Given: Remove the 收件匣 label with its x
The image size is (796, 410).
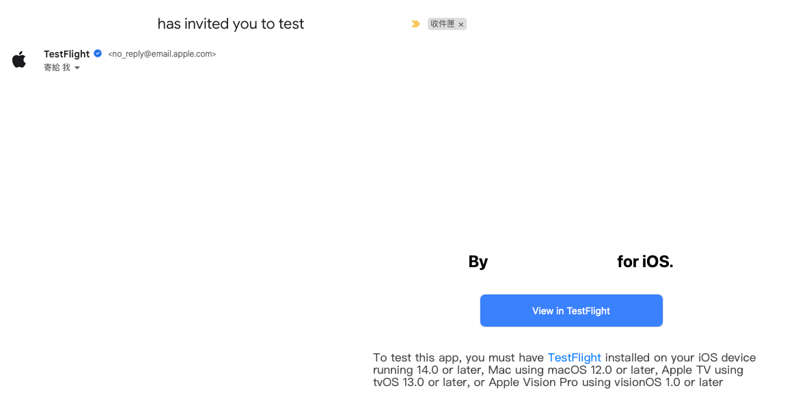Looking at the screenshot, I should pyautogui.click(x=461, y=25).
